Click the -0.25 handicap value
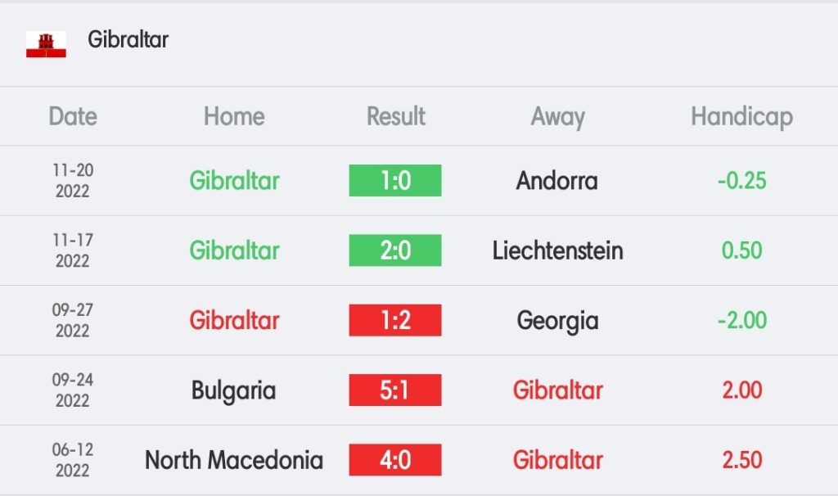Viewport: 838px width, 496px height. [741, 181]
